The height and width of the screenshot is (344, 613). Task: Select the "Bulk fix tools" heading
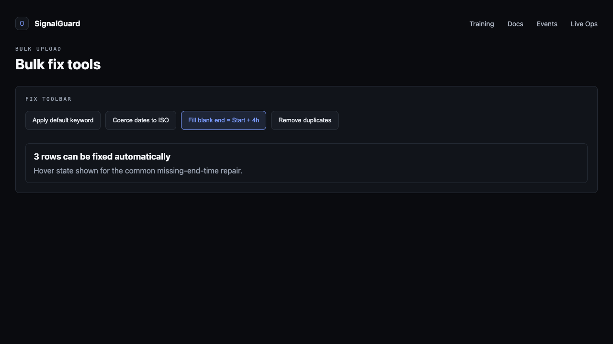[x=58, y=64]
